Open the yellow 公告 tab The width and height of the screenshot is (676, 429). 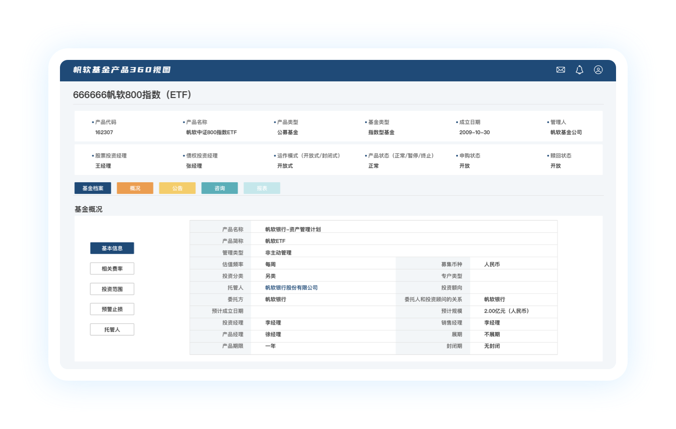tap(177, 188)
